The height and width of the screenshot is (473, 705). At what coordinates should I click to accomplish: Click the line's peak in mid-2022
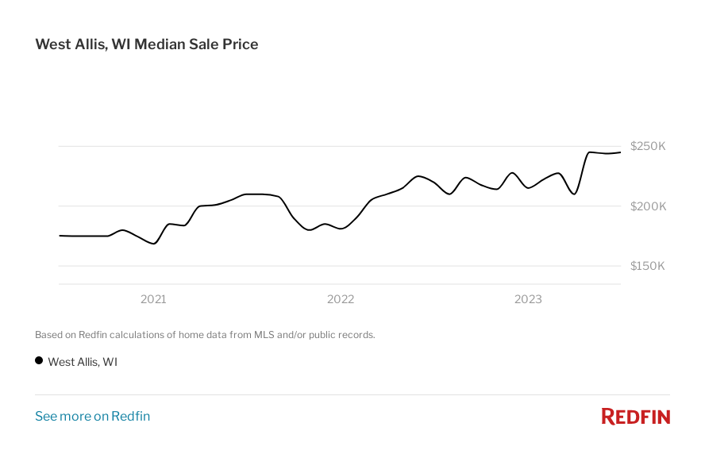[418, 176]
